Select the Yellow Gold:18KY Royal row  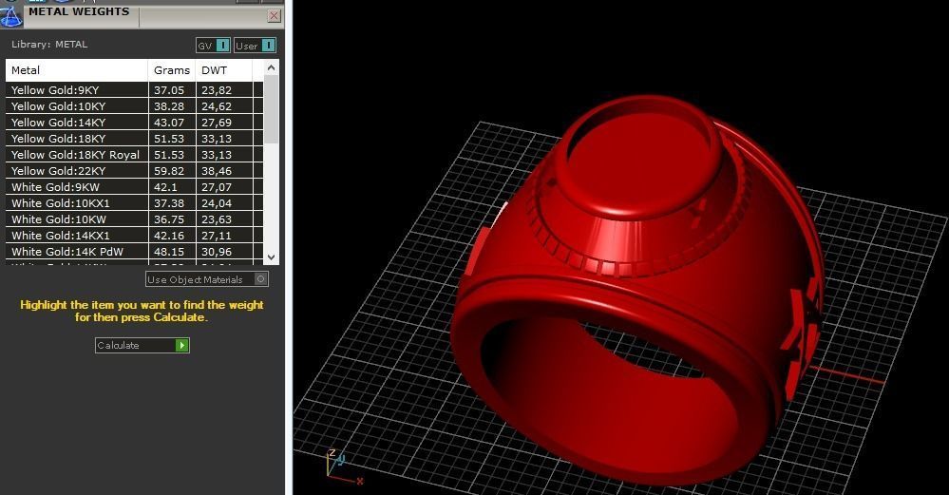coord(134,154)
